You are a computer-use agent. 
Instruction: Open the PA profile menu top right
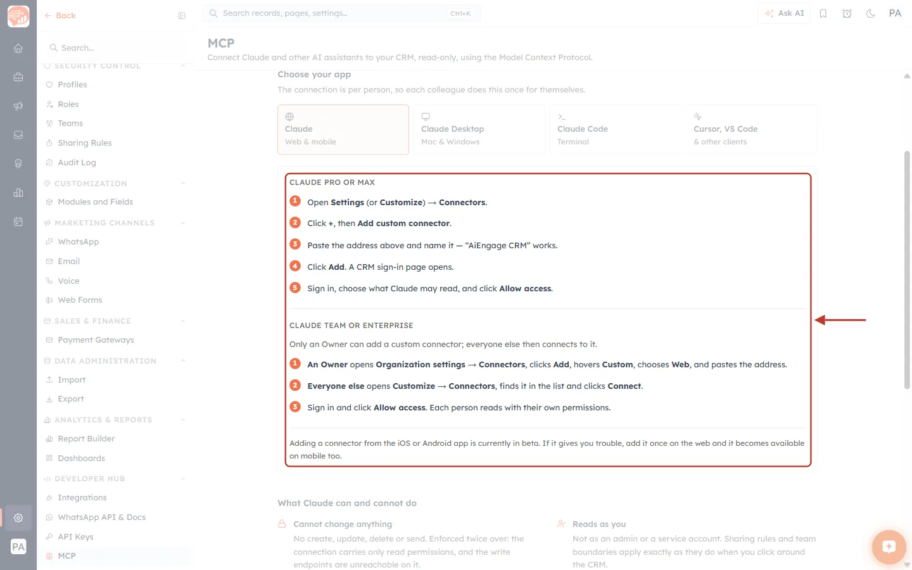click(895, 13)
